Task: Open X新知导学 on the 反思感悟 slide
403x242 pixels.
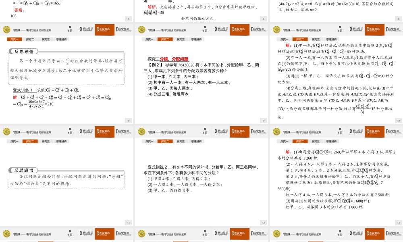Action: 86,131
